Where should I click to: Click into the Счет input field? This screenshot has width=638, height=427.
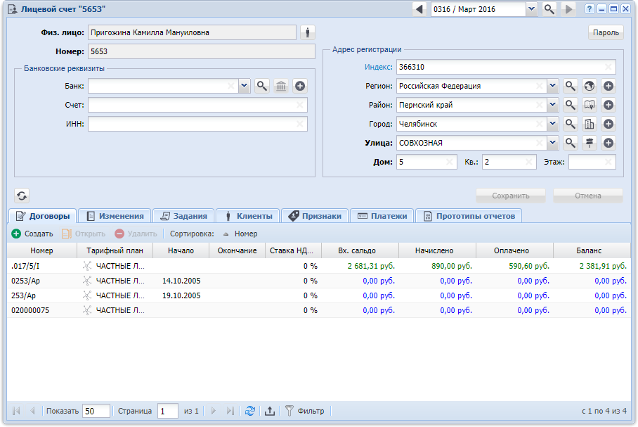tap(197, 105)
